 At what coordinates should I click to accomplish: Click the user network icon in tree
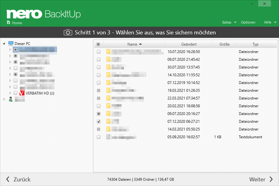pos(11,99)
